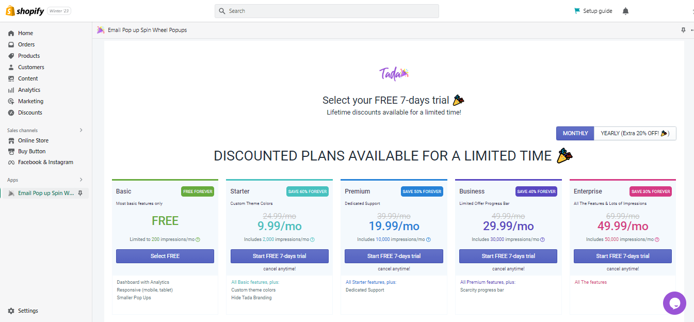Open the purple chat support bubble

click(x=674, y=303)
